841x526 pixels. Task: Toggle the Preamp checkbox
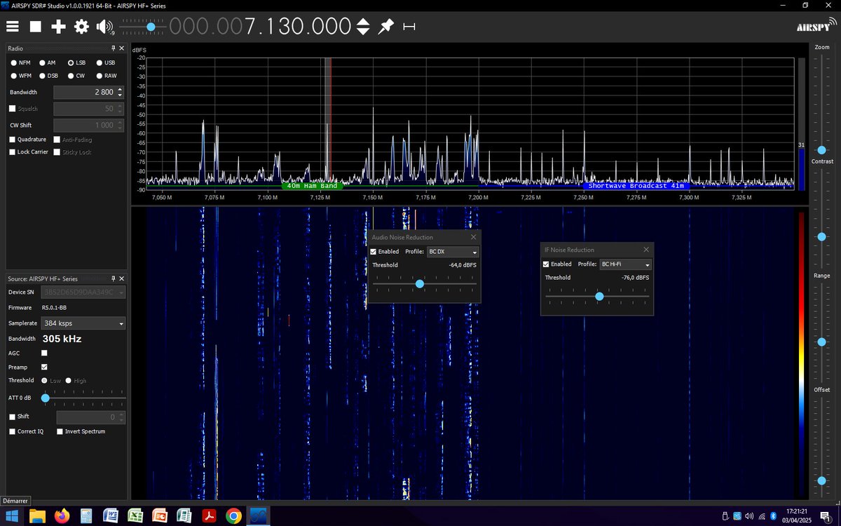(44, 367)
